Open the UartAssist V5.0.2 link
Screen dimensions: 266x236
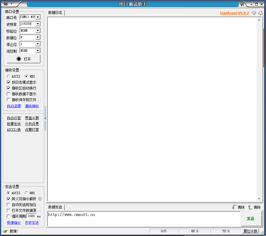click(x=235, y=13)
